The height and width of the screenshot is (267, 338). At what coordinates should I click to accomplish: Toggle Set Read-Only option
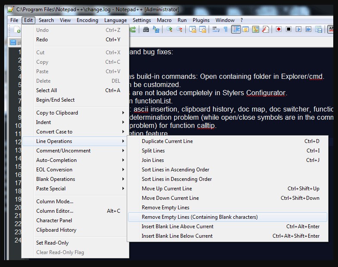click(74, 243)
